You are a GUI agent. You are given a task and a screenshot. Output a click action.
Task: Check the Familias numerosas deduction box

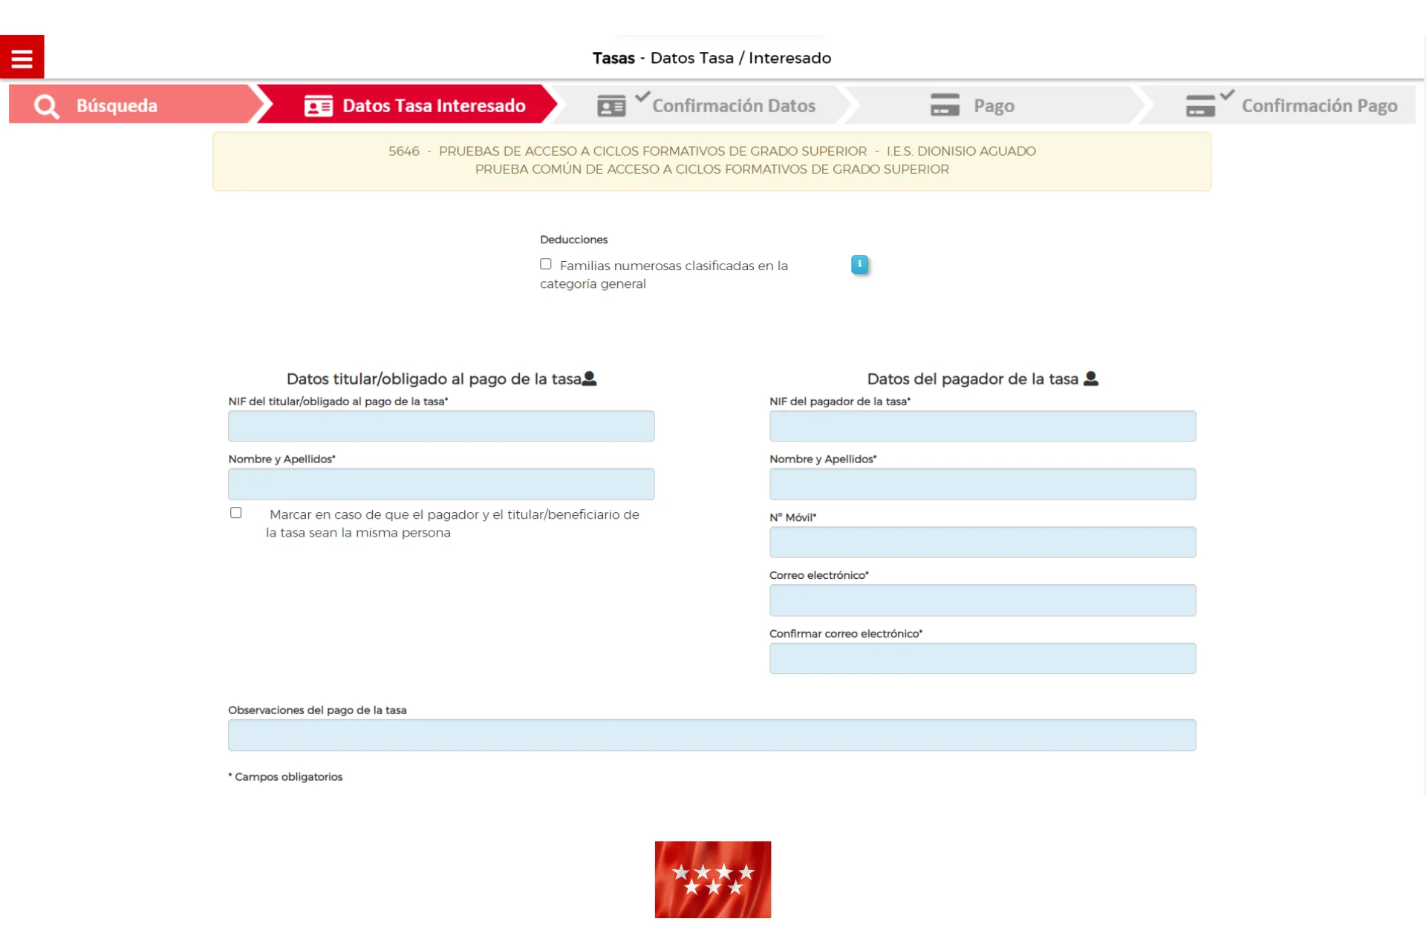click(x=546, y=264)
